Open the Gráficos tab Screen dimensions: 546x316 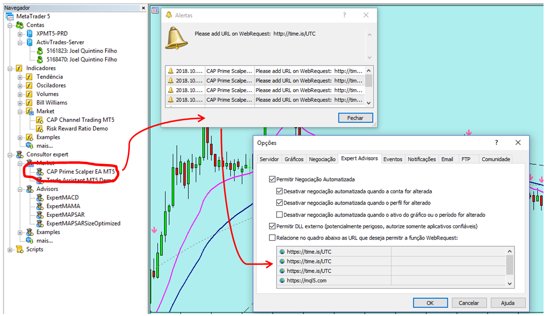click(x=294, y=159)
